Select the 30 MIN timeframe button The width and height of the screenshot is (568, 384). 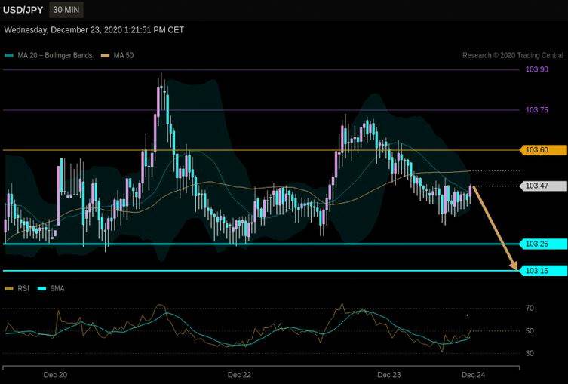66,10
